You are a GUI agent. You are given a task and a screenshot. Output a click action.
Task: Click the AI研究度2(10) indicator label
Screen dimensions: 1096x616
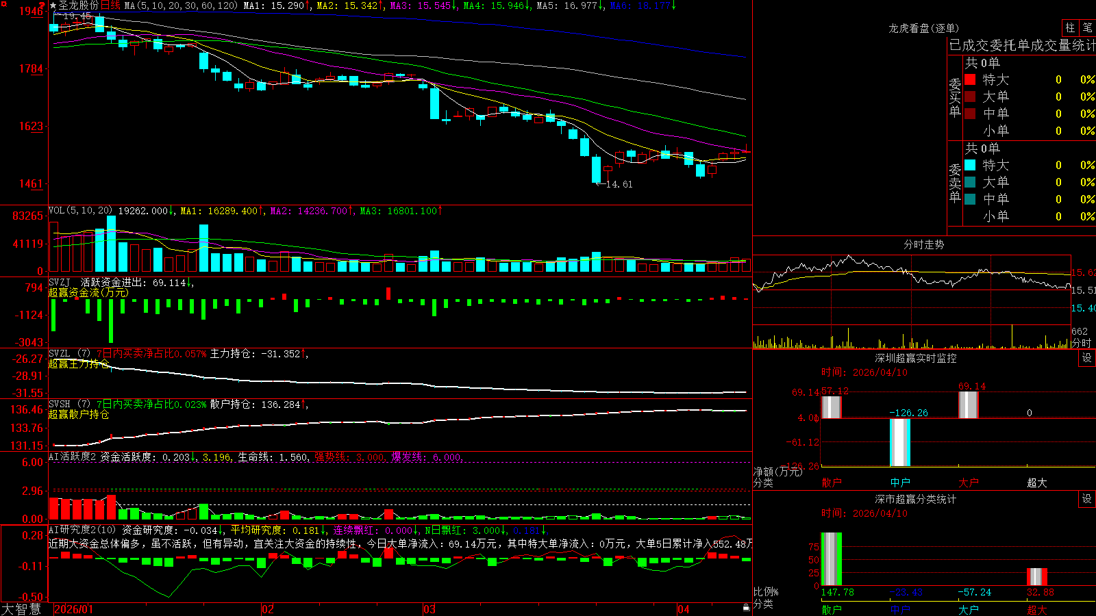click(83, 530)
